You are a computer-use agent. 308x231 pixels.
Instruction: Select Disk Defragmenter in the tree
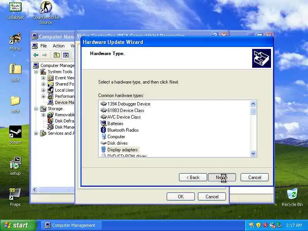(x=64, y=121)
